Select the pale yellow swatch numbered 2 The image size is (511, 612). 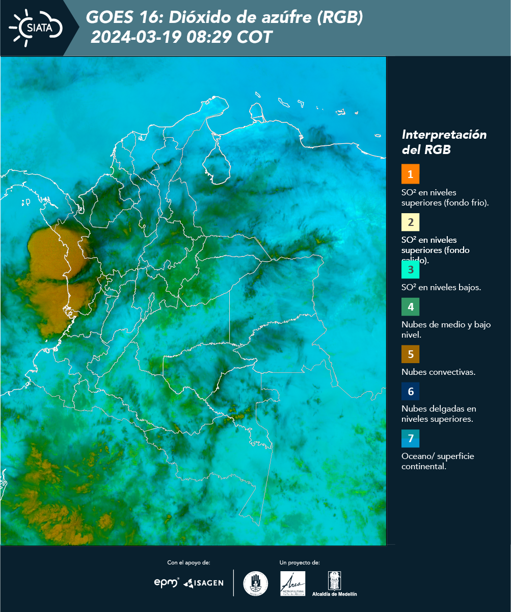pyautogui.click(x=410, y=222)
